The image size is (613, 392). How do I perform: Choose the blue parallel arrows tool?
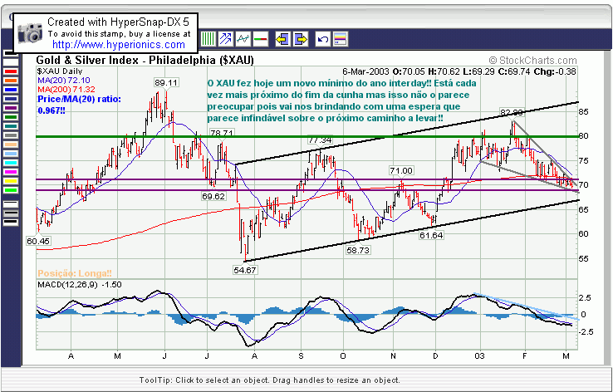[226, 39]
